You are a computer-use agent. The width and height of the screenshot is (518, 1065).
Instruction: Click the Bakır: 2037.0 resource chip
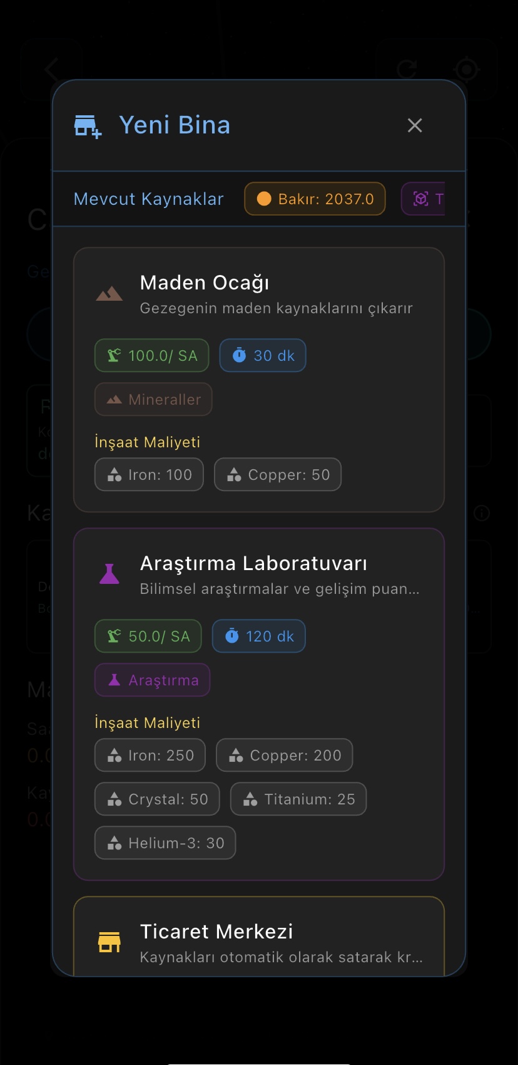coord(315,199)
